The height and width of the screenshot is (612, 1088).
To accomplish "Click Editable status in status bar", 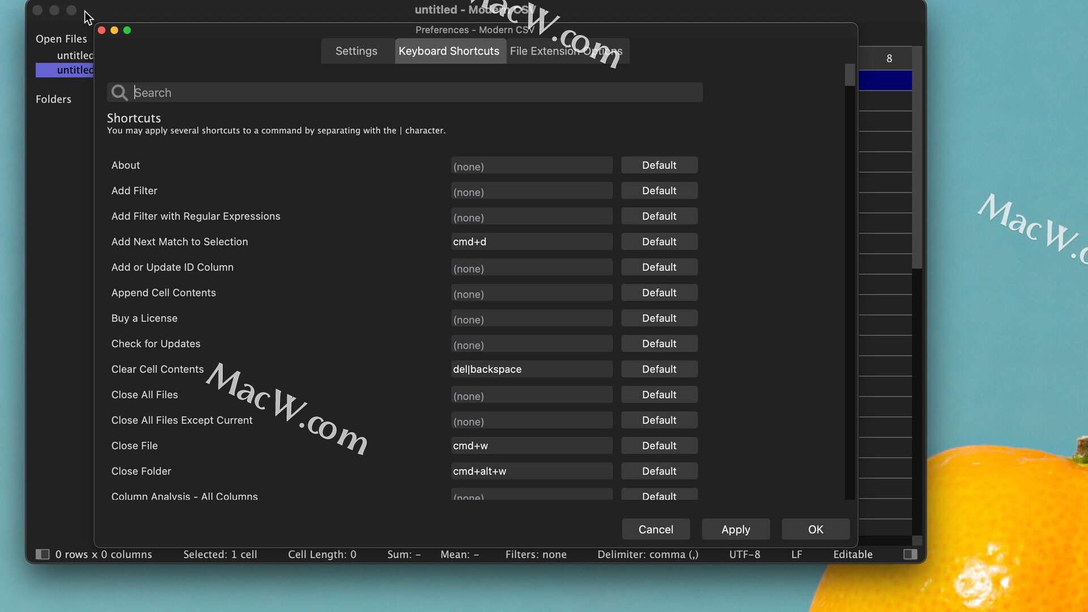I will pos(853,554).
